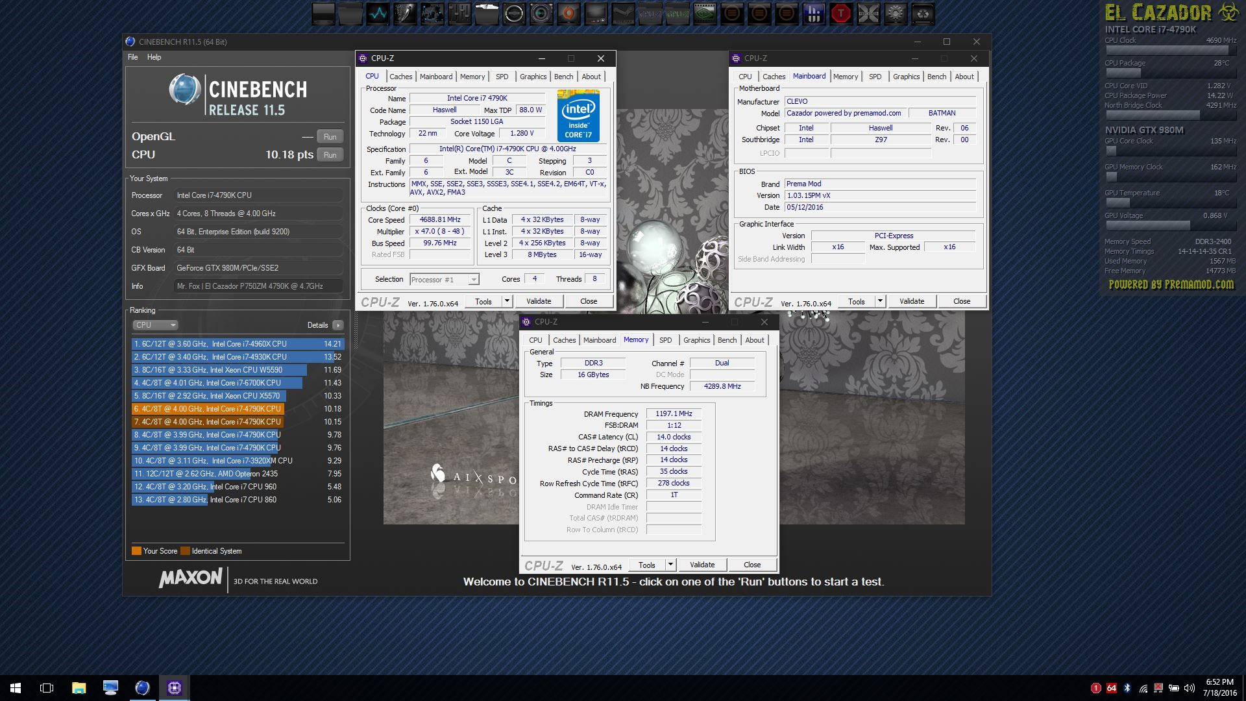
Task: Click the BIOS Version value 1.03.15PM vX
Action: coord(880,195)
